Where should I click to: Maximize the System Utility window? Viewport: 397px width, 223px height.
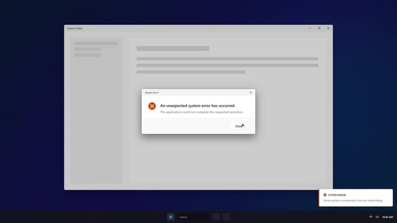point(319,28)
